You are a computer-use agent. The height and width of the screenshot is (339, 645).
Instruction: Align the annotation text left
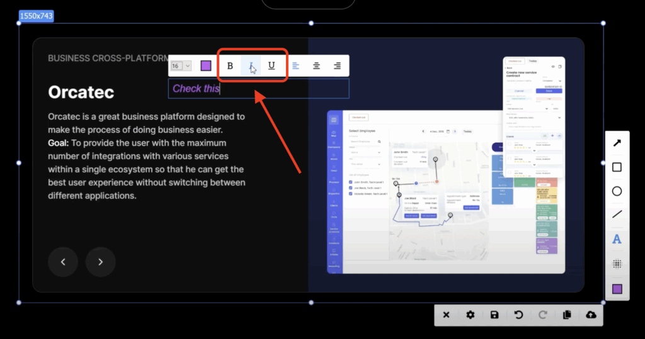[x=296, y=66]
